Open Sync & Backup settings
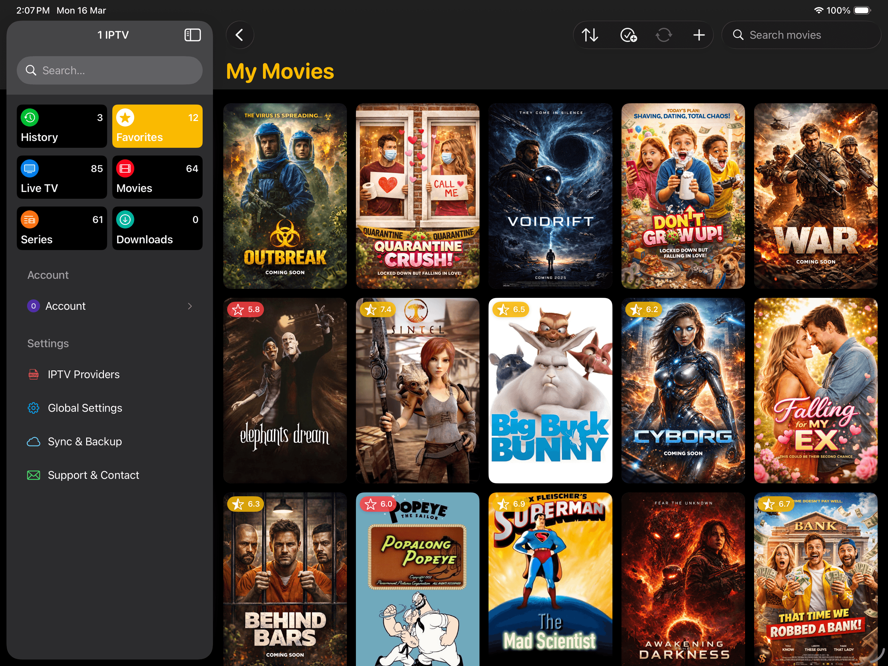Image resolution: width=888 pixels, height=666 pixels. [85, 441]
